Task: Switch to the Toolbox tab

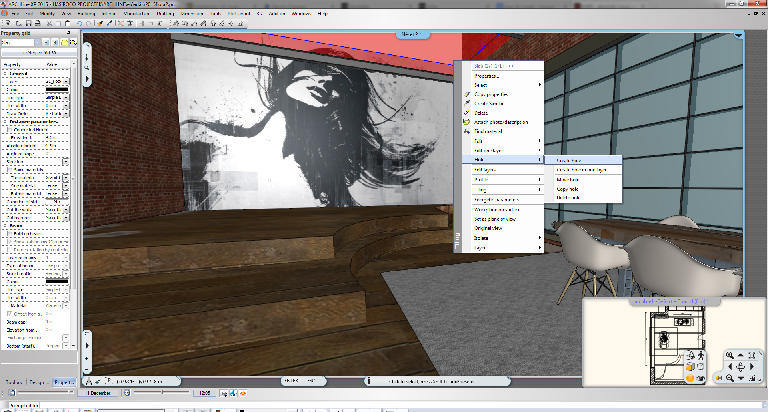Action: pos(14,382)
